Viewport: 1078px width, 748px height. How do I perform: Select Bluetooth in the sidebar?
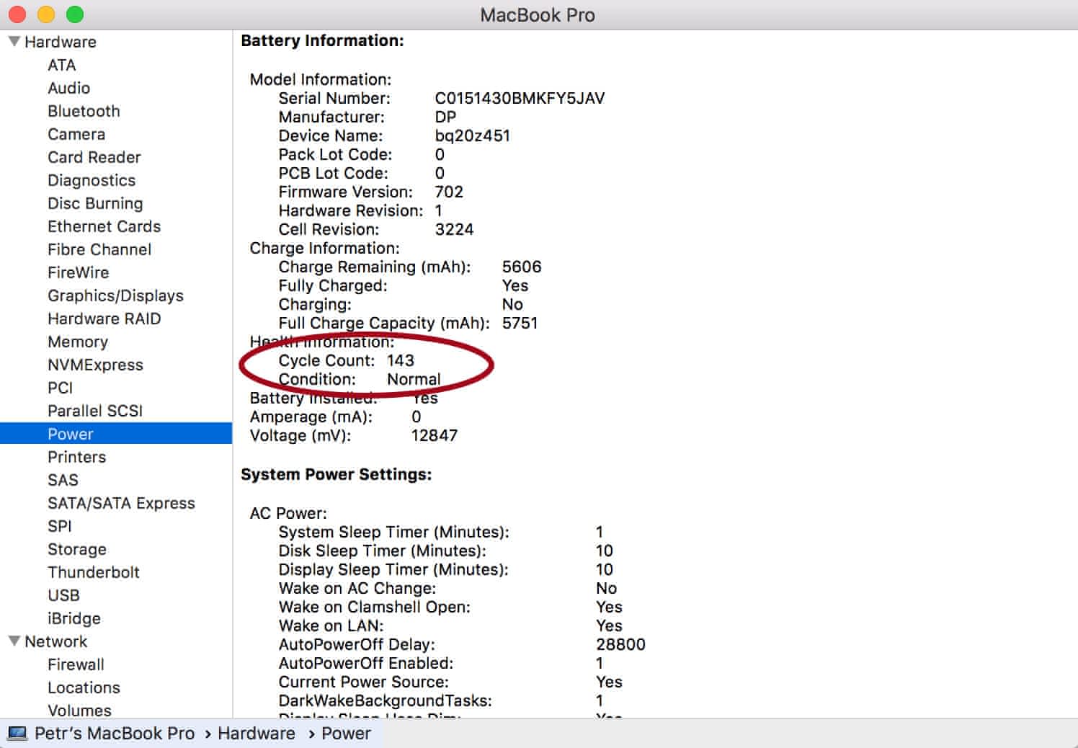84,111
